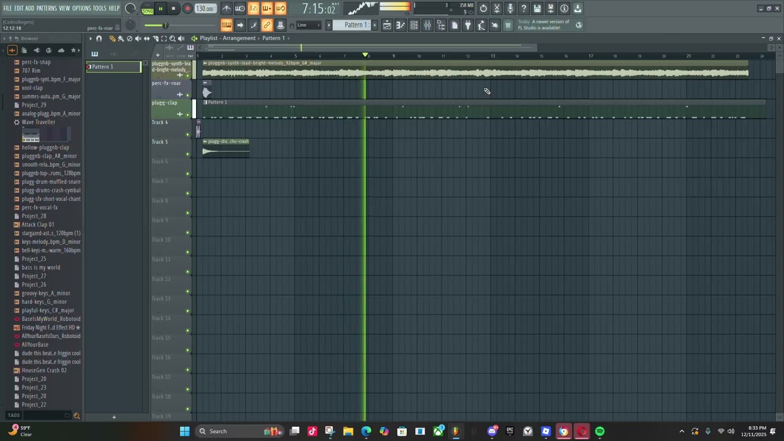
Task: Click the arrow left of the pattern selector
Action: (329, 25)
